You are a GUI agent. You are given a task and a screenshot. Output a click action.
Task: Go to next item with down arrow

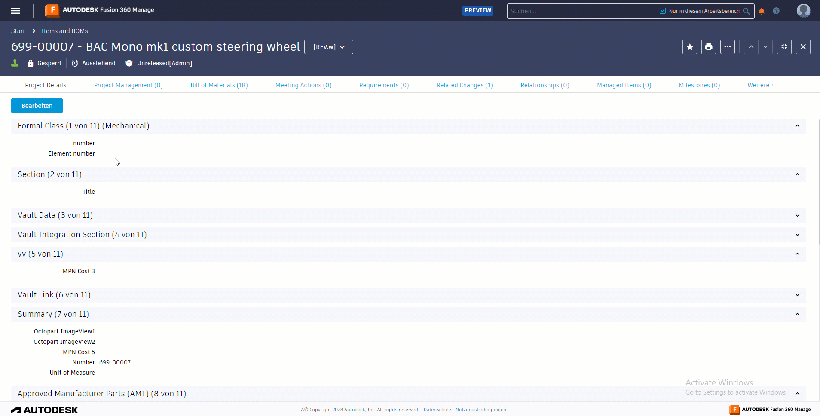coord(765,47)
